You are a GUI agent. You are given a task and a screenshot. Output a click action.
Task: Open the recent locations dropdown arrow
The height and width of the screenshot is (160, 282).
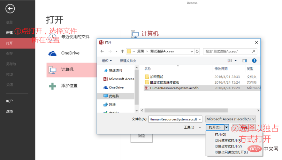point(116,51)
